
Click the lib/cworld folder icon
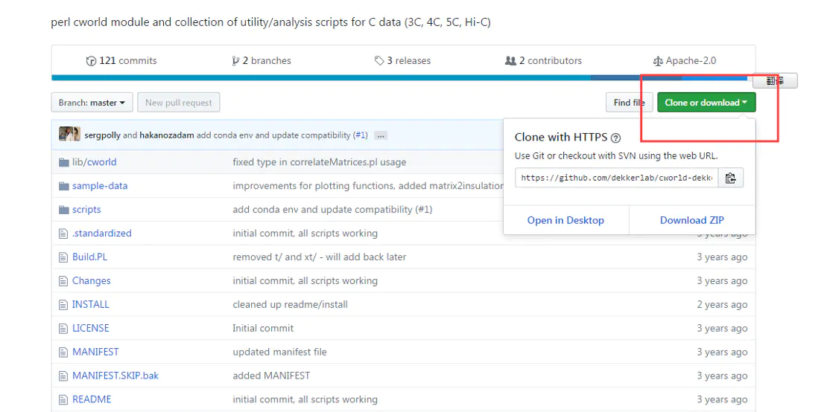(63, 162)
